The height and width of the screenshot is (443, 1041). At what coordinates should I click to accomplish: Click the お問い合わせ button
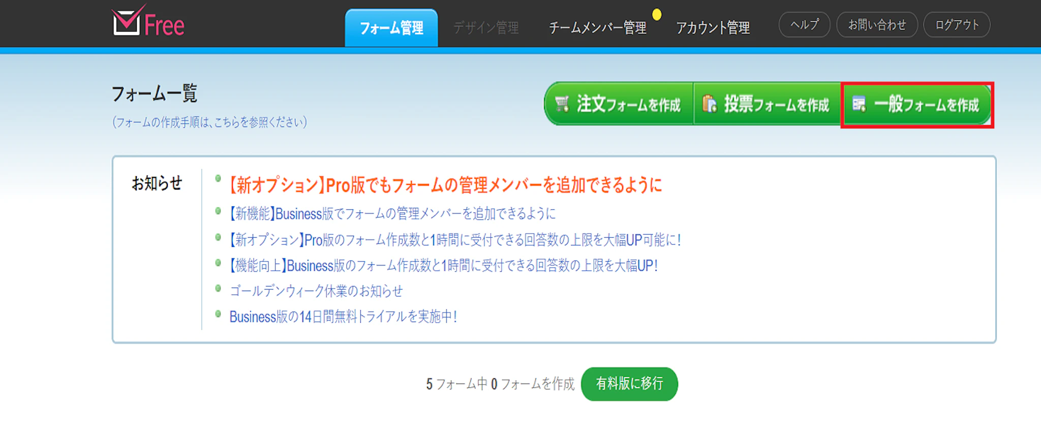point(877,25)
